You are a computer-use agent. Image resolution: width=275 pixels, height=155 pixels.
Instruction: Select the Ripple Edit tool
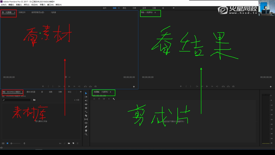point(86,101)
